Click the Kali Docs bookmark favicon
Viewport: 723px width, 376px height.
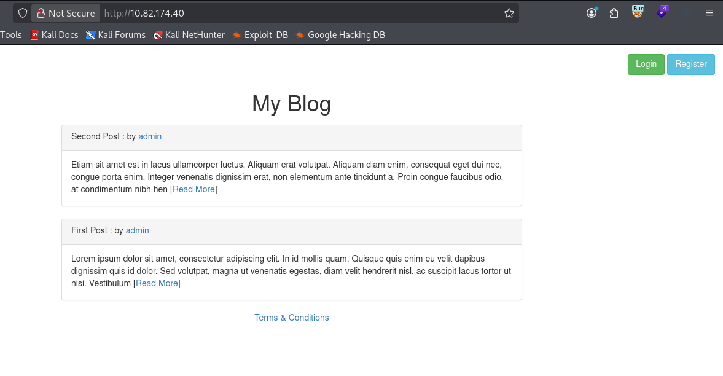pyautogui.click(x=34, y=35)
